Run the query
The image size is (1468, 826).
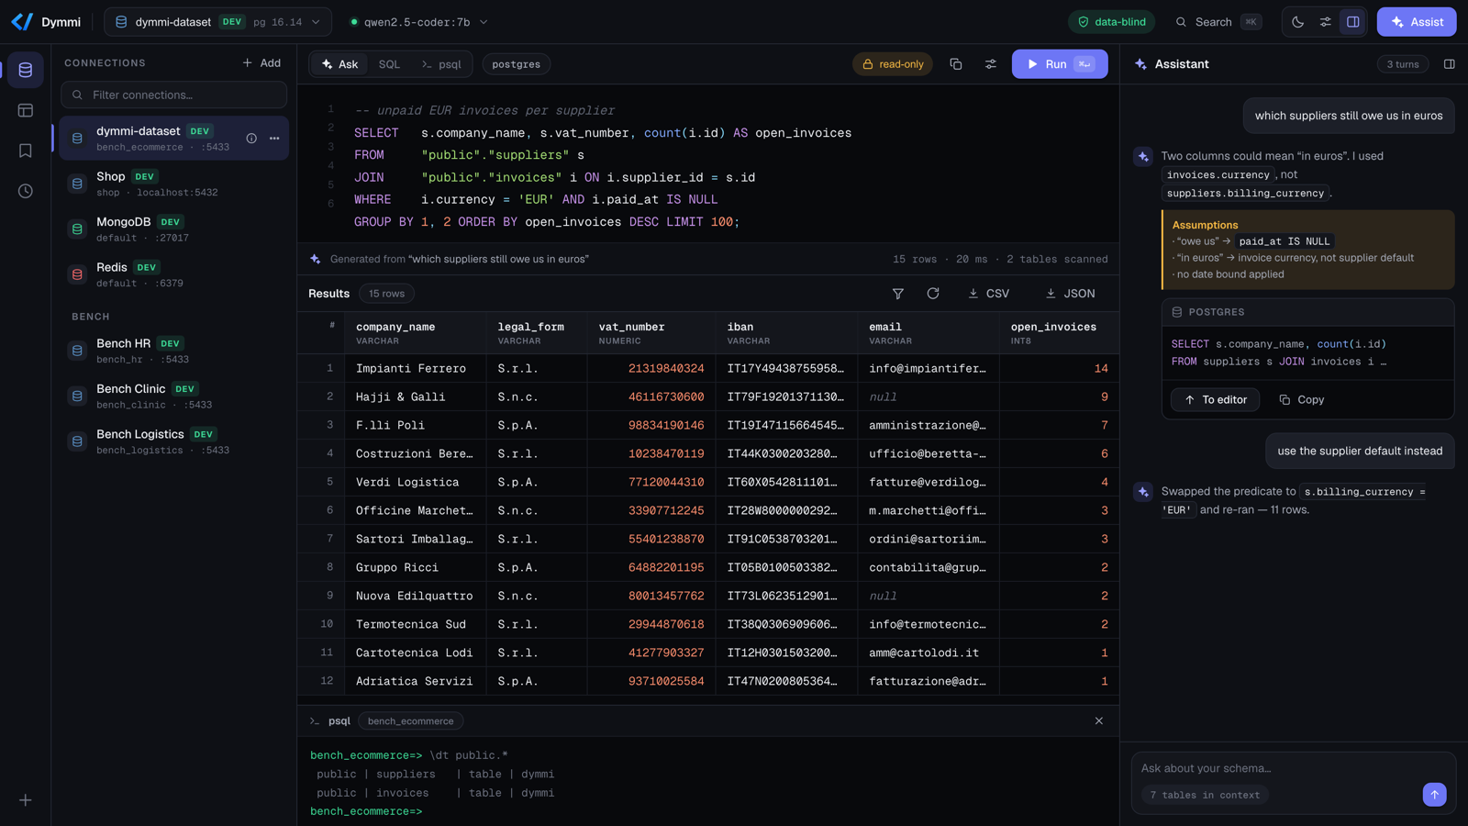click(1060, 64)
